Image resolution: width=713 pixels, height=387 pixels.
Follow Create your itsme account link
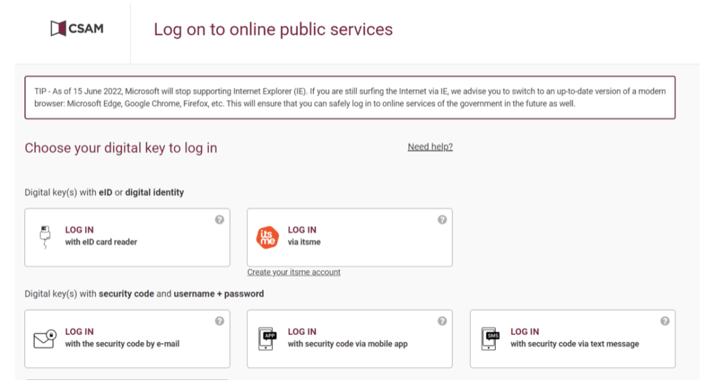pyautogui.click(x=294, y=272)
